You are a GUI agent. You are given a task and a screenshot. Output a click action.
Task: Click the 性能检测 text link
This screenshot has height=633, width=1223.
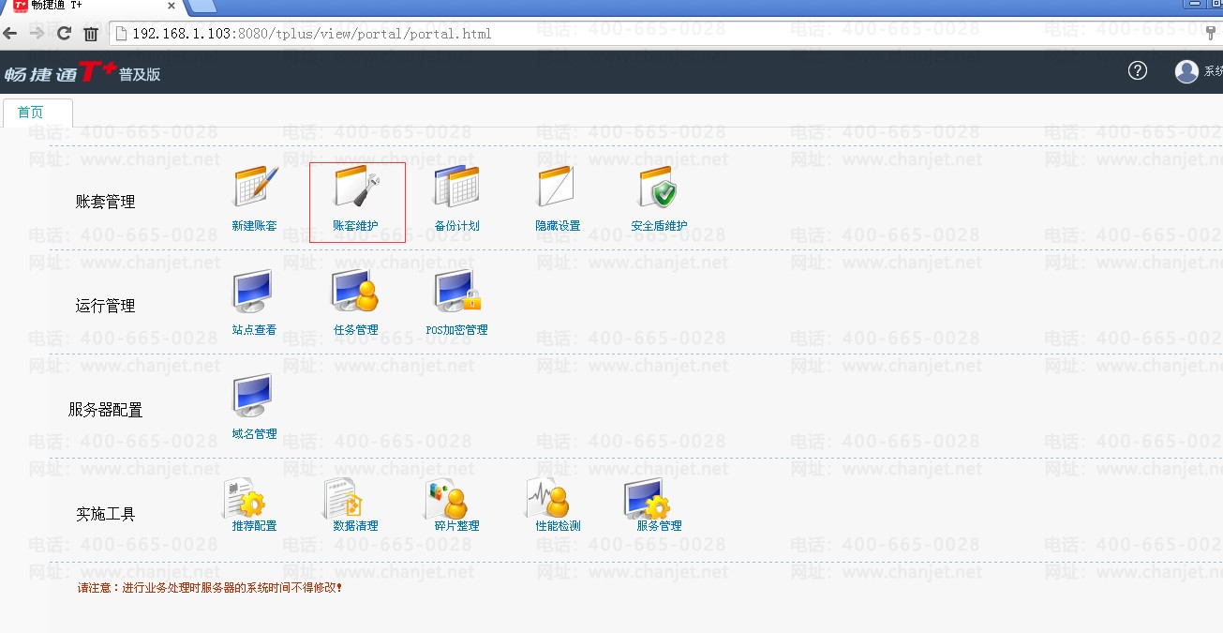coord(559,526)
